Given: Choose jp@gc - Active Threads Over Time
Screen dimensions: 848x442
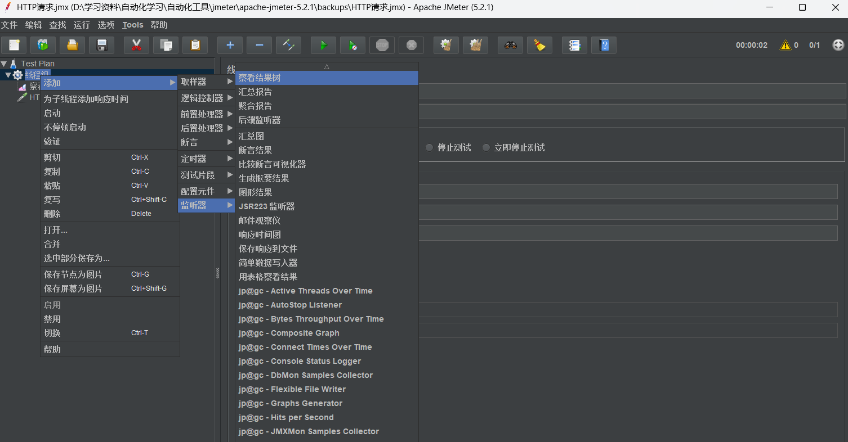Looking at the screenshot, I should pos(327,291).
